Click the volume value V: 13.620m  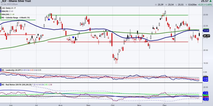tap(191, 5)
